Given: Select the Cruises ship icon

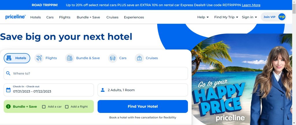Looking at the screenshot, I should click(x=139, y=58).
